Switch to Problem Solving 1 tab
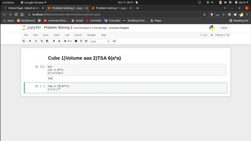 (x=111, y=8)
